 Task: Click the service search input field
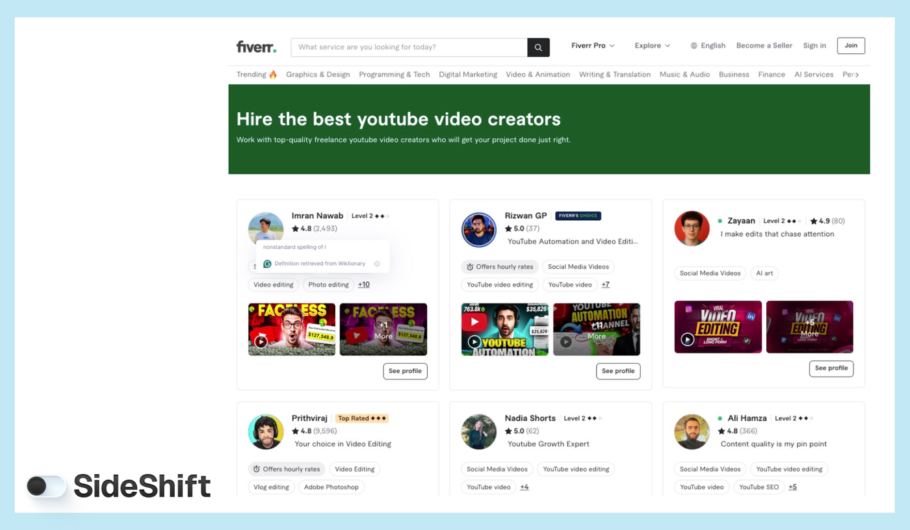click(408, 47)
